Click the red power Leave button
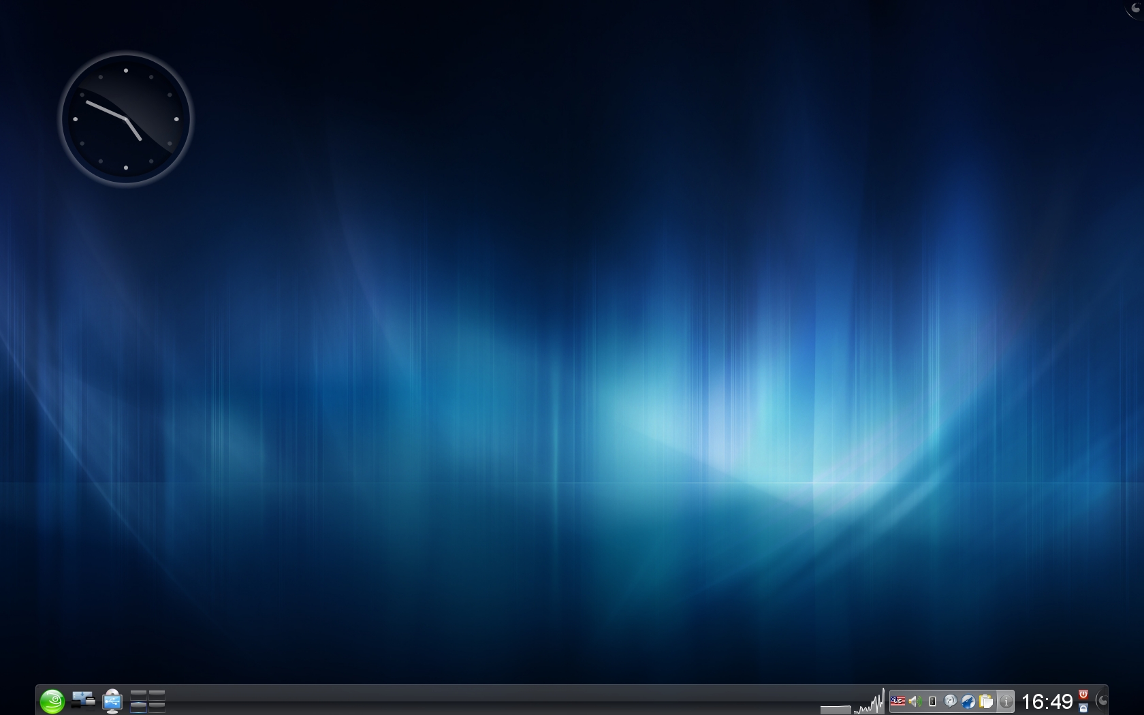This screenshot has width=1144, height=715. coord(1083,695)
